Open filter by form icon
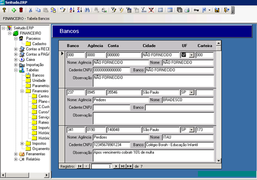The width and height of the screenshot is (257, 180). (x=129, y=10)
